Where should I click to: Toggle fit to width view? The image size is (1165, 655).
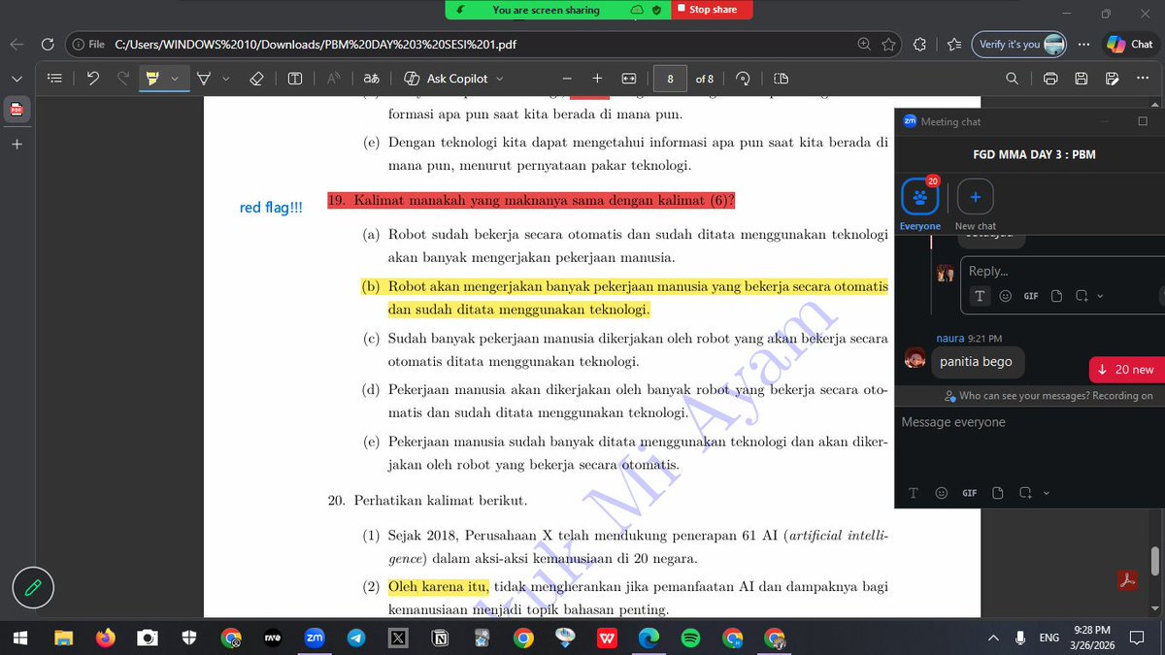pos(628,79)
